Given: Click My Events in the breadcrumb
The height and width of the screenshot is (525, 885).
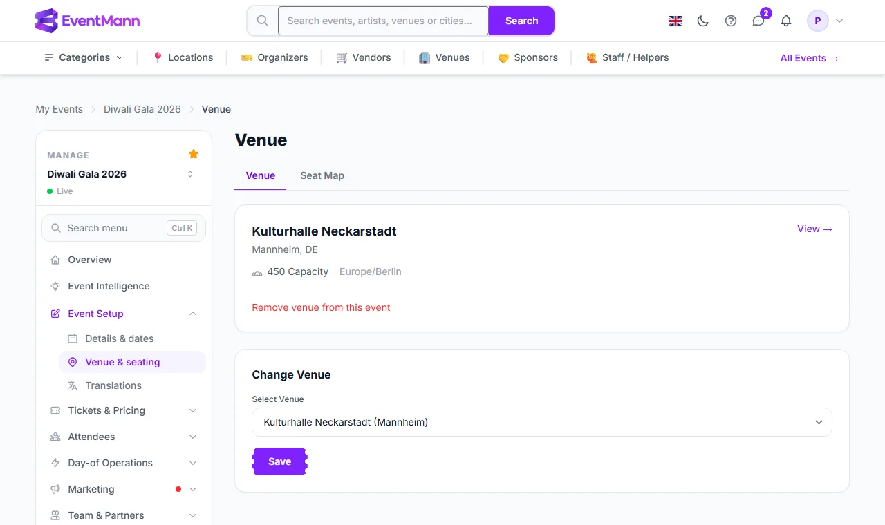Looking at the screenshot, I should [59, 109].
